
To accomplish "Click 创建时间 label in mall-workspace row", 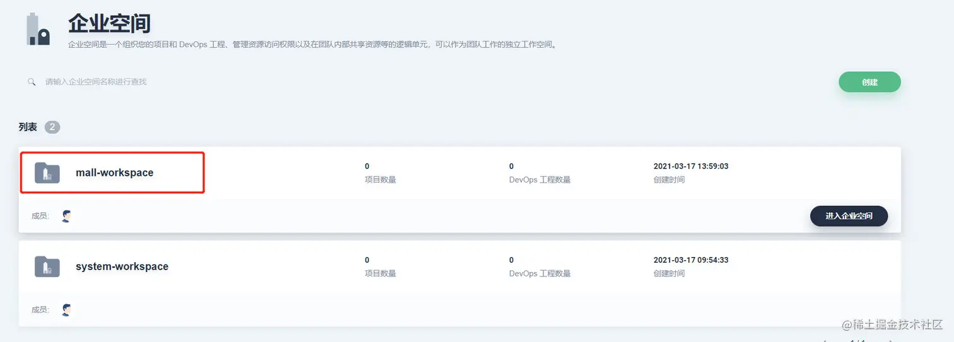I will coord(669,180).
